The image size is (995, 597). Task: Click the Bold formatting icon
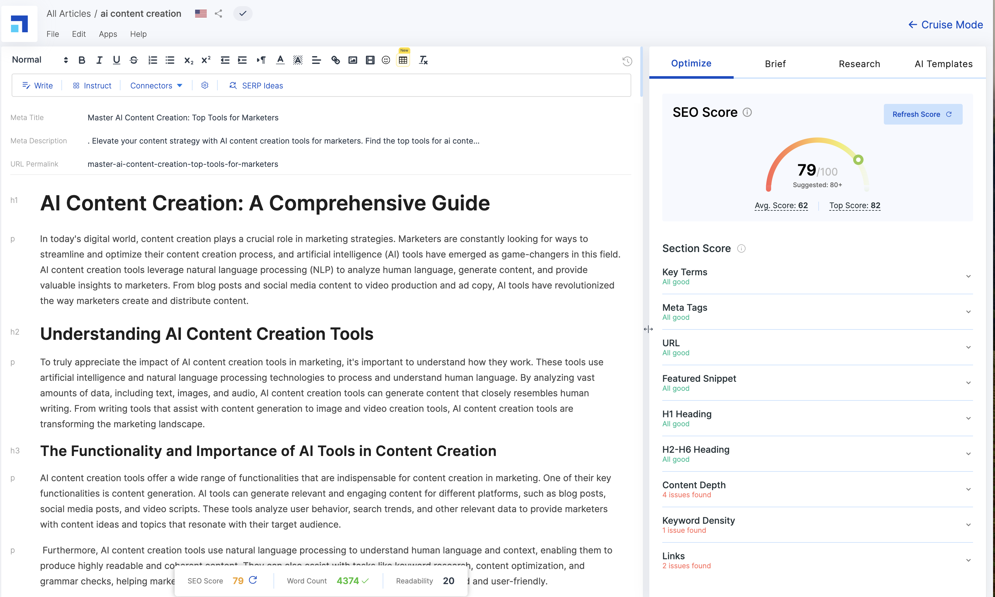(81, 60)
